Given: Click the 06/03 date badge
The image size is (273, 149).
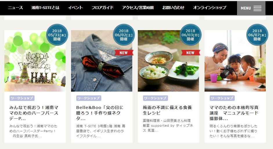Looking at the screenshot, I should click(x=190, y=35).
